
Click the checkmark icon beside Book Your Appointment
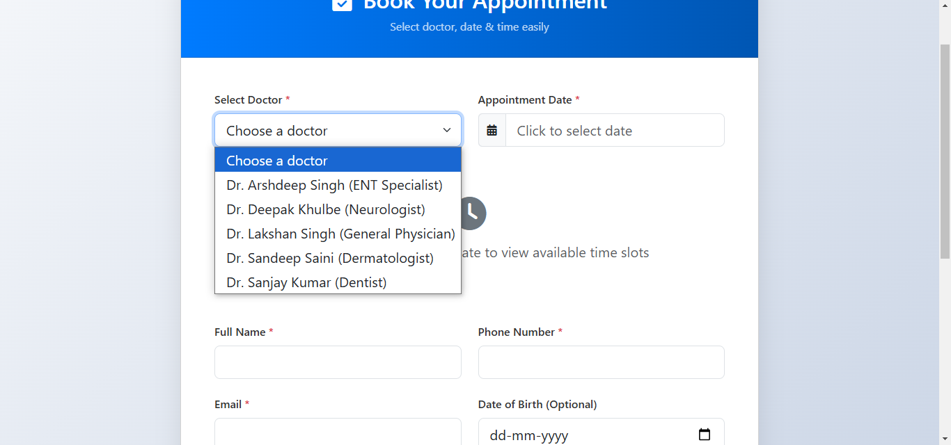coord(341,4)
